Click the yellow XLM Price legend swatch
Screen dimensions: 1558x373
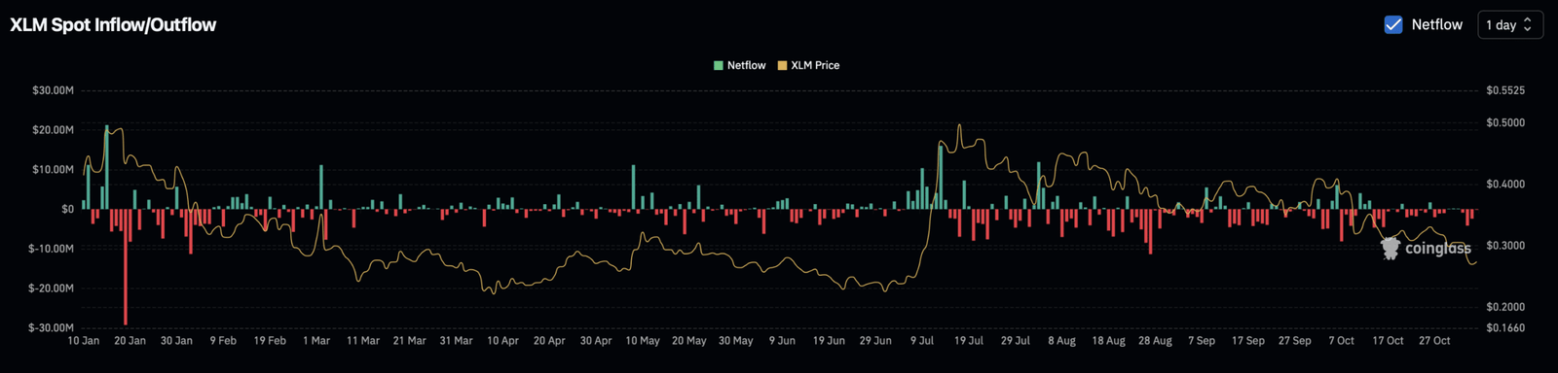tap(782, 65)
